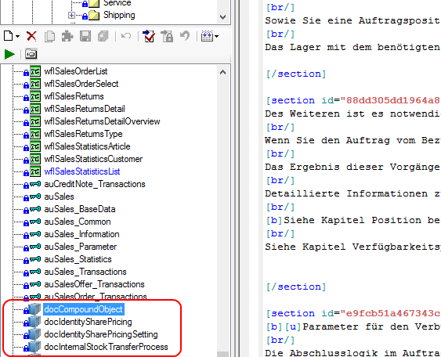Screen dimensions: 441x357
Task: Select wflSalesReturnsType item
Action: point(83,134)
